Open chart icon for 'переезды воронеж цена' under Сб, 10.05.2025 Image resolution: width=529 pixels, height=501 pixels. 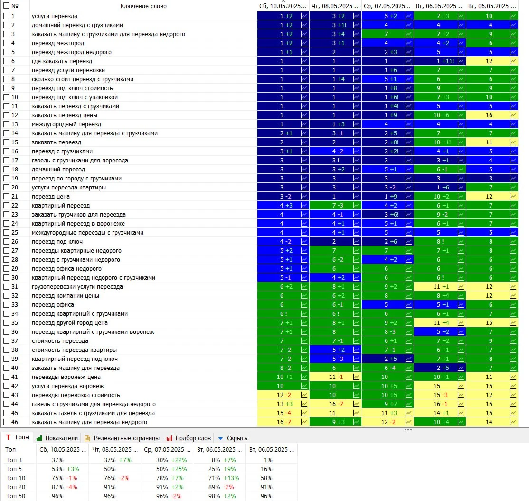click(x=304, y=377)
